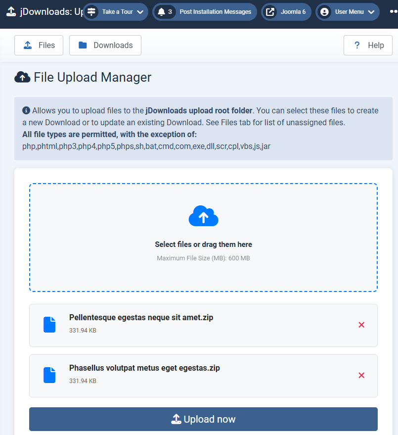Click the cloud upload icon in drop zone

[203, 216]
